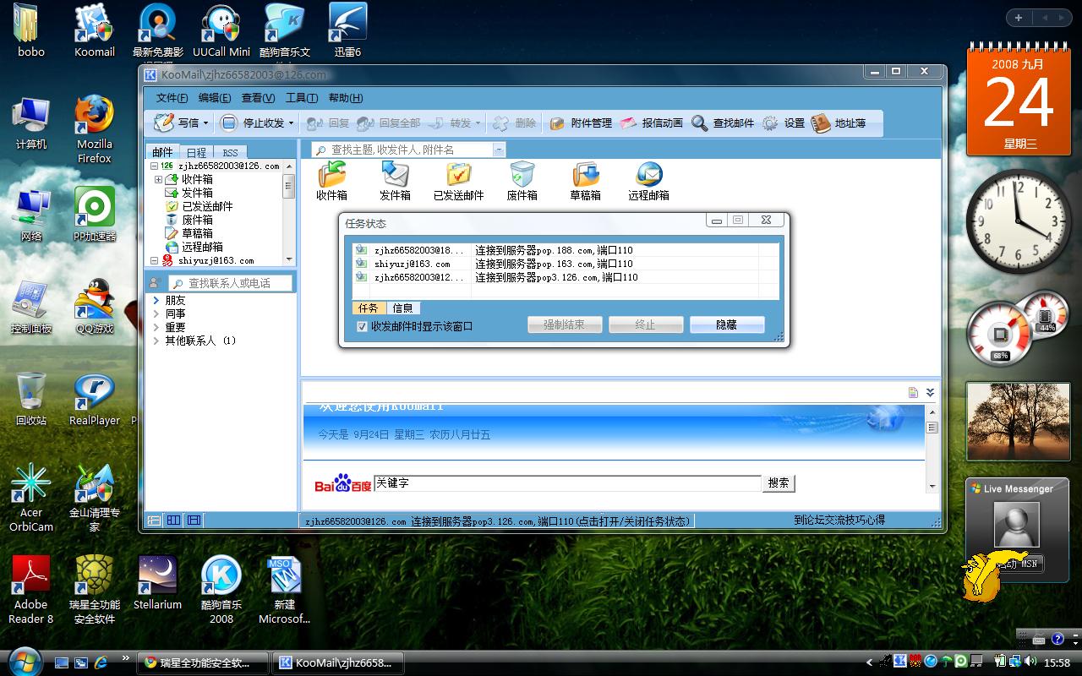Open the 远程邮箱 remote mailbox icon

click(648, 176)
